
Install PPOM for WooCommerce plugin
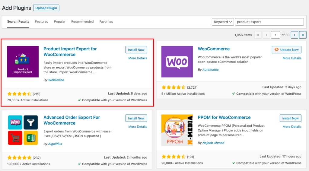click(290, 118)
